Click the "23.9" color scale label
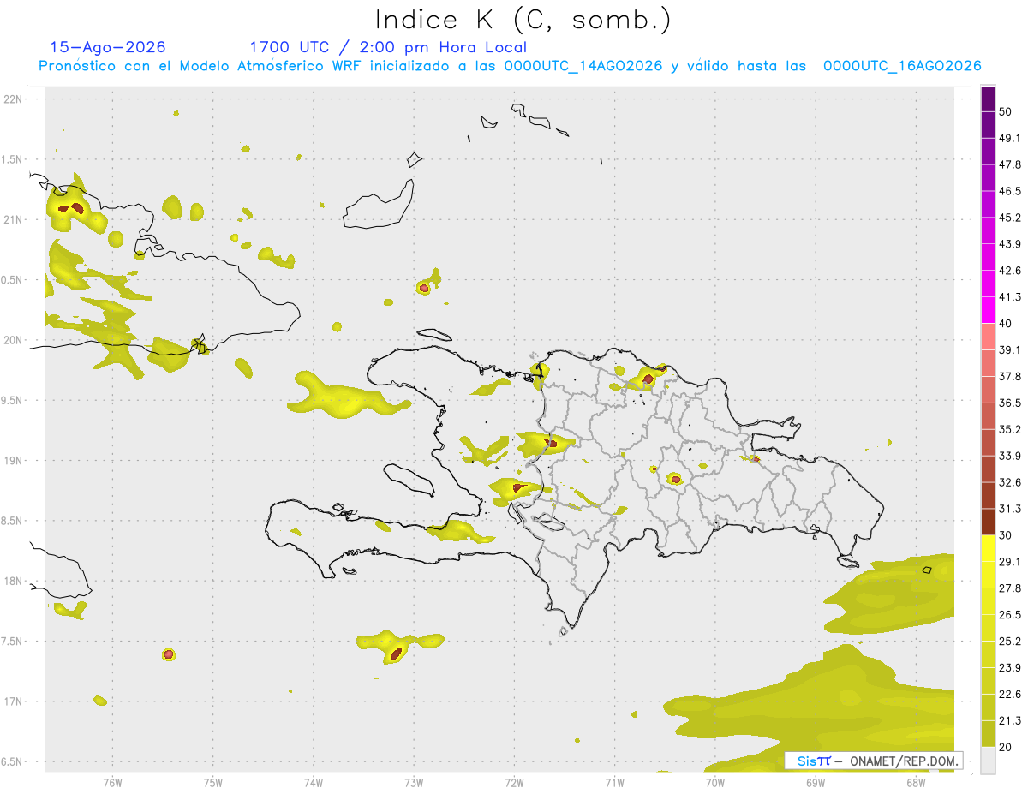1028x794 pixels. pyautogui.click(x=1010, y=668)
